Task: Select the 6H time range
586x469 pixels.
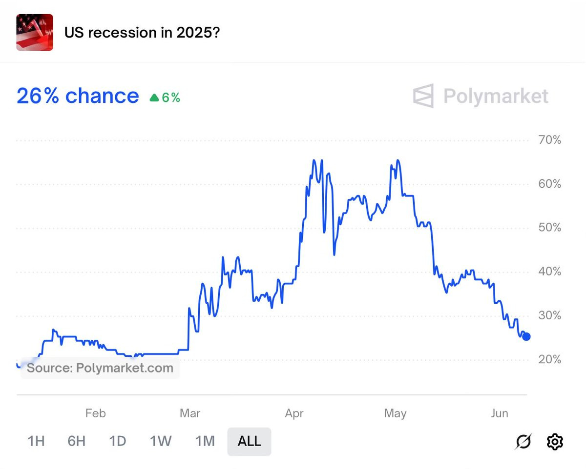Action: click(x=77, y=441)
